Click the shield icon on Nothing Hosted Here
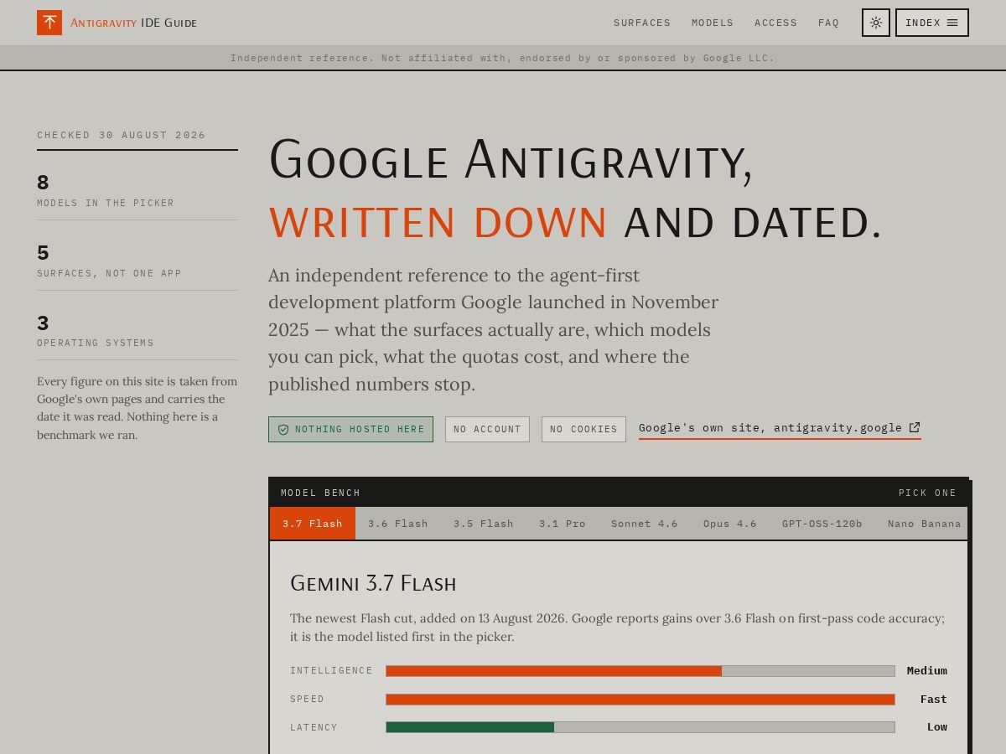1006x754 pixels. pyautogui.click(x=283, y=430)
